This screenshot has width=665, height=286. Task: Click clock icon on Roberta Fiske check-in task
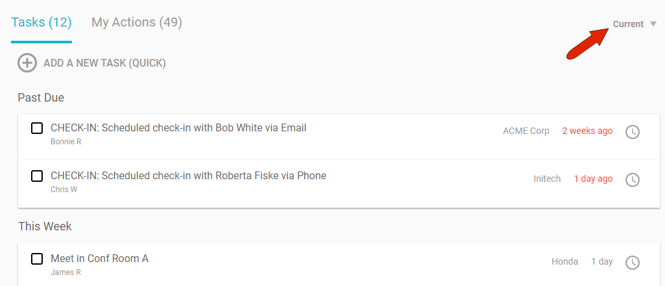632,180
